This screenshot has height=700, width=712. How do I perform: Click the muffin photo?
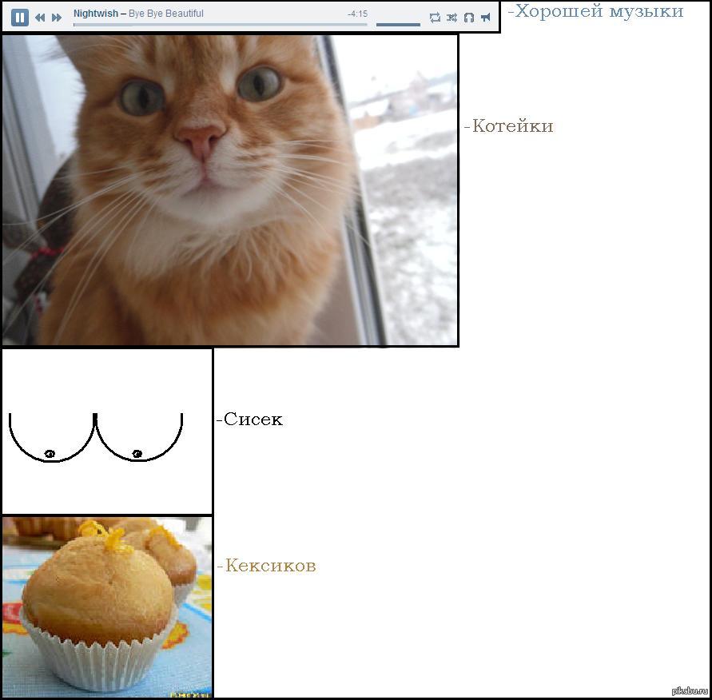[x=107, y=607]
